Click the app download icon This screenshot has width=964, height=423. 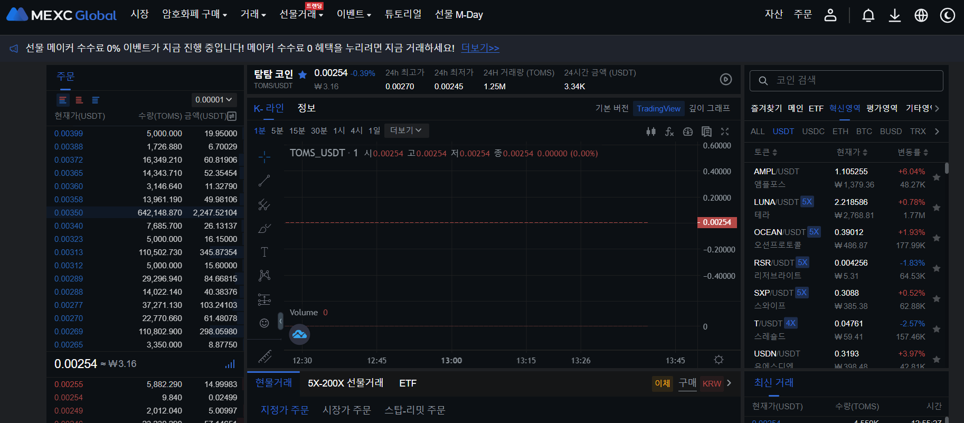pyautogui.click(x=895, y=15)
